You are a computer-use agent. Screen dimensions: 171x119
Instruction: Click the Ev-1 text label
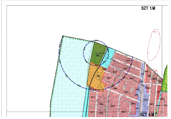[x=97, y=56]
